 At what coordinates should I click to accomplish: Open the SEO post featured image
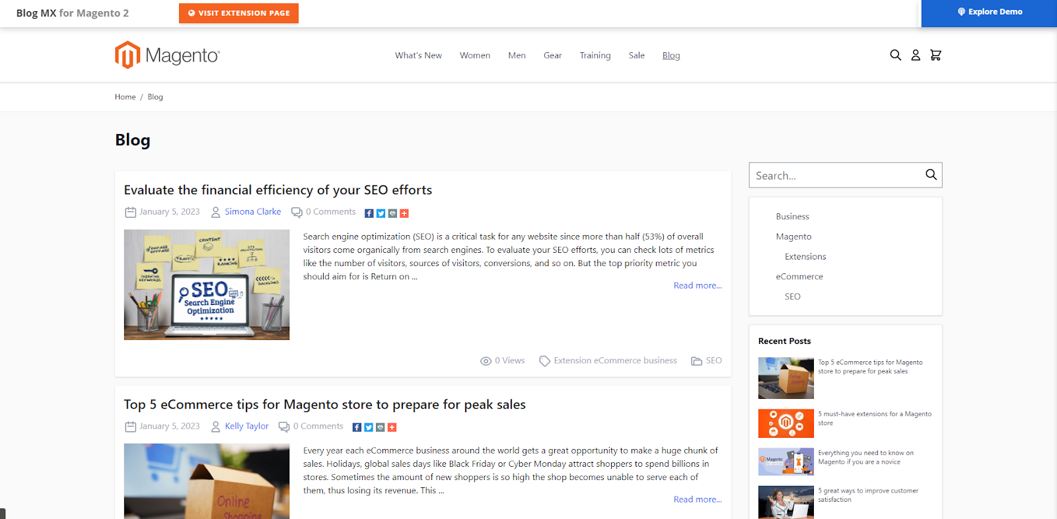(x=207, y=285)
